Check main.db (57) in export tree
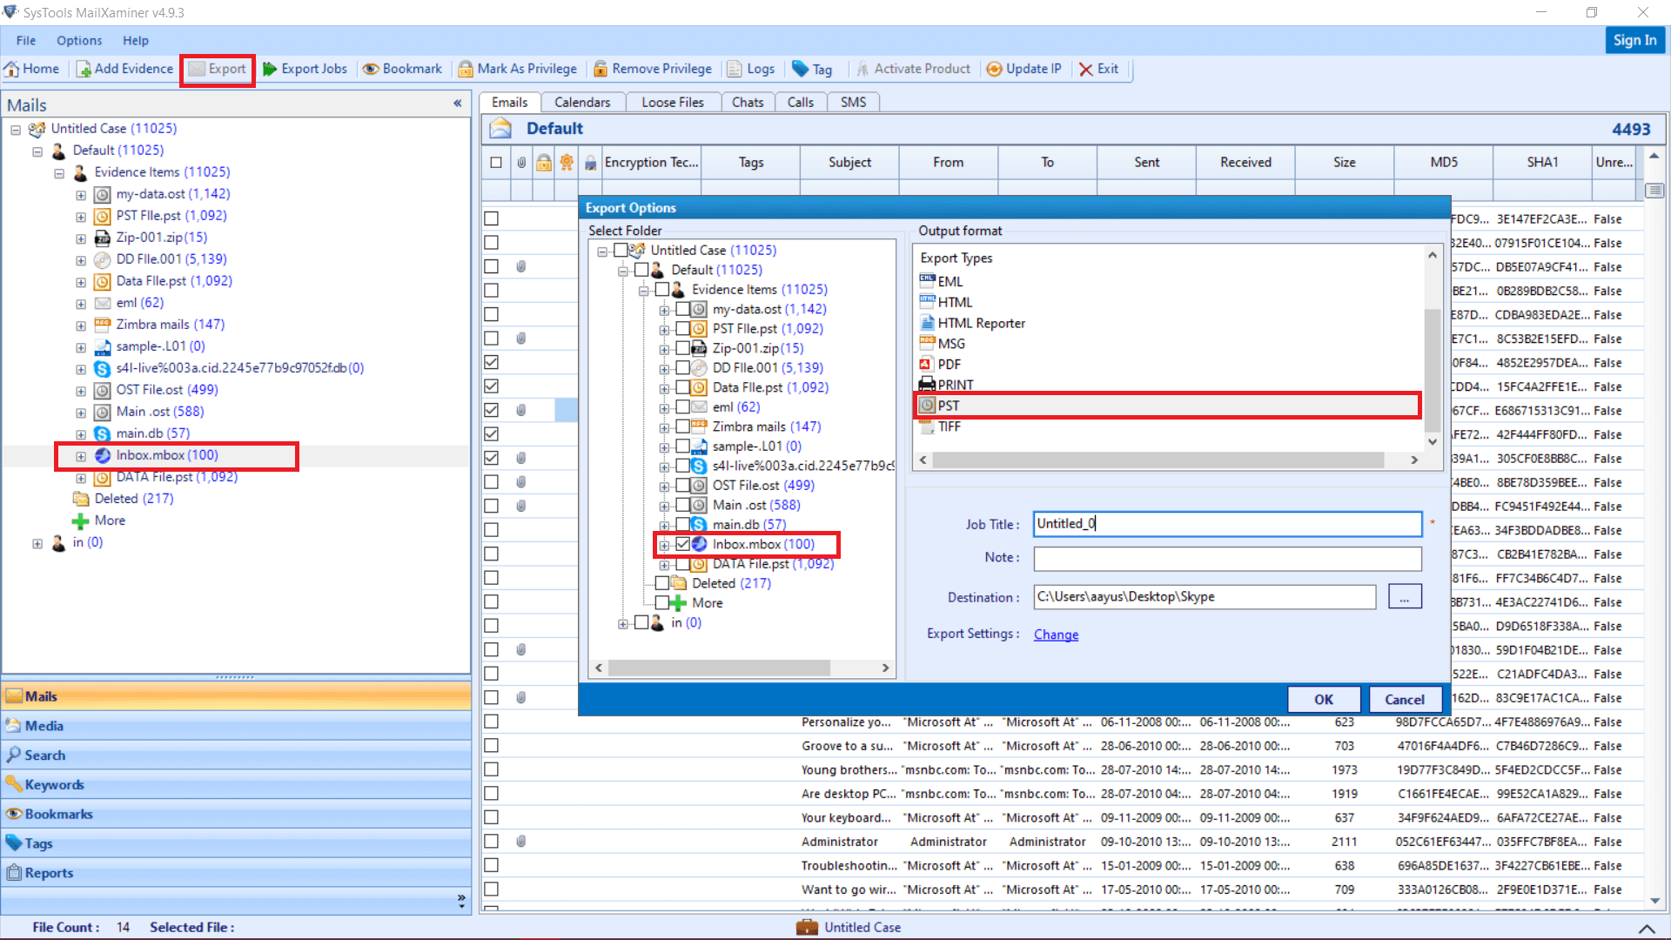The height and width of the screenshot is (940, 1671). click(683, 524)
